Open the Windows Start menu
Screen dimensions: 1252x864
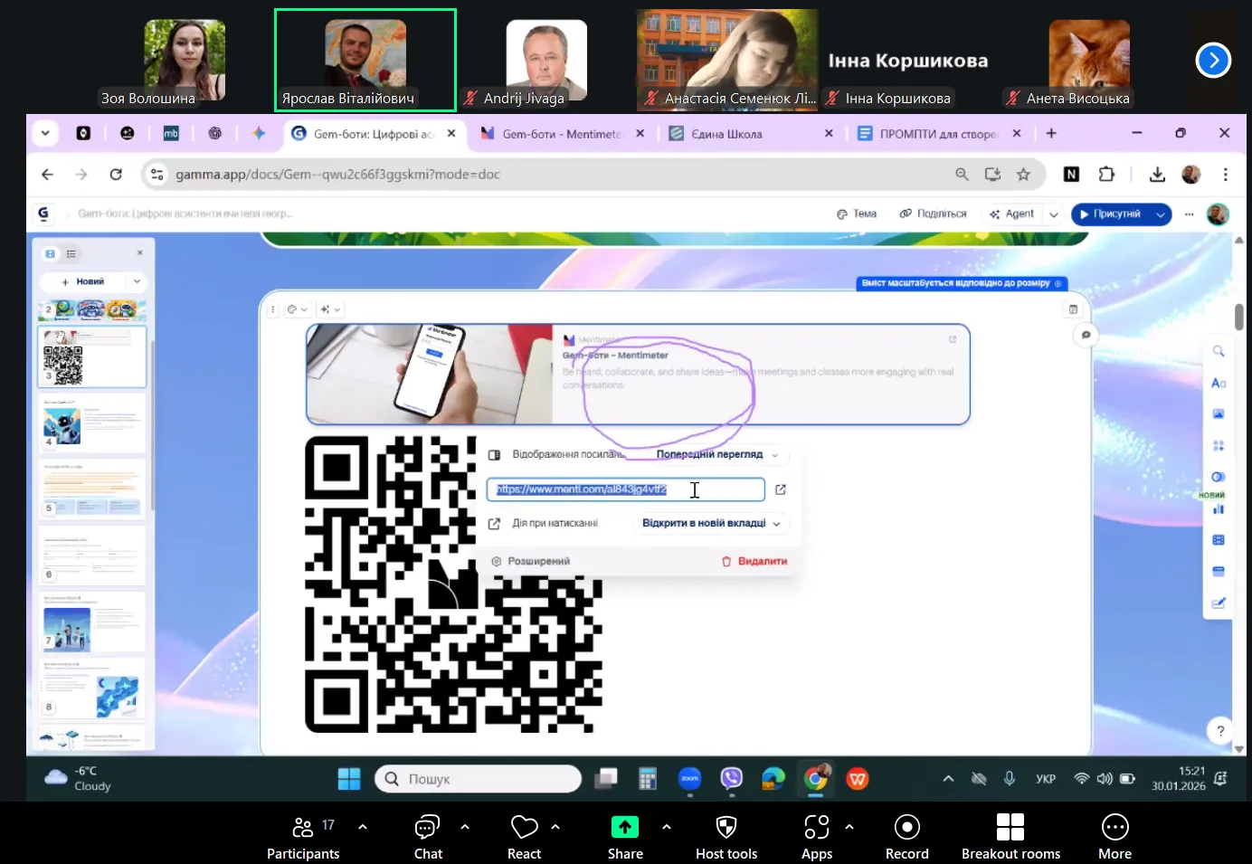click(x=348, y=779)
